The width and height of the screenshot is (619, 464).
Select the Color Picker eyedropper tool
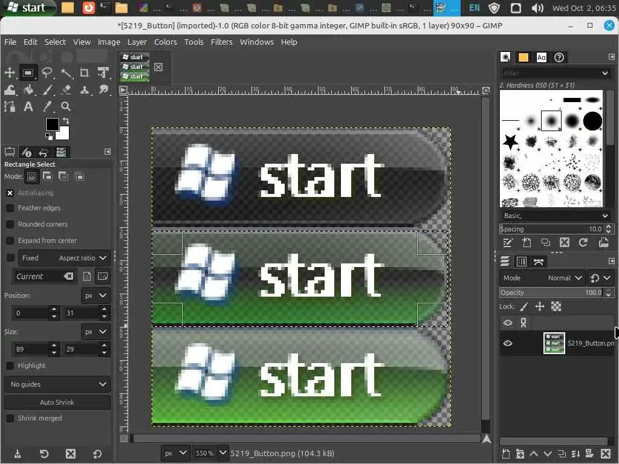click(x=47, y=106)
